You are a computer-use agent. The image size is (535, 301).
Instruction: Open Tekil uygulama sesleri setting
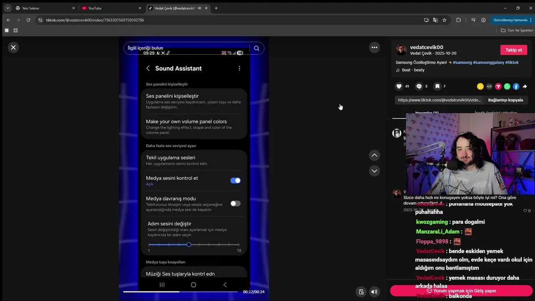click(194, 160)
